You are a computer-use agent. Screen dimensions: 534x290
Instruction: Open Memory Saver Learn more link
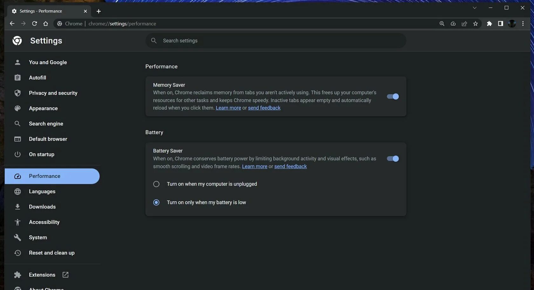(229, 108)
